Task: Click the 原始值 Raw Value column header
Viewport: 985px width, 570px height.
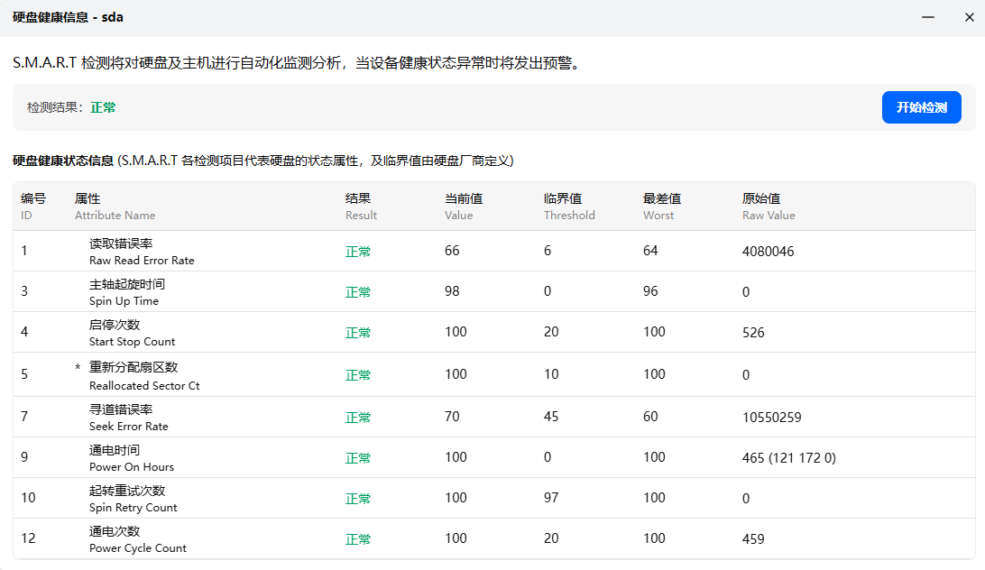Action: (x=768, y=206)
